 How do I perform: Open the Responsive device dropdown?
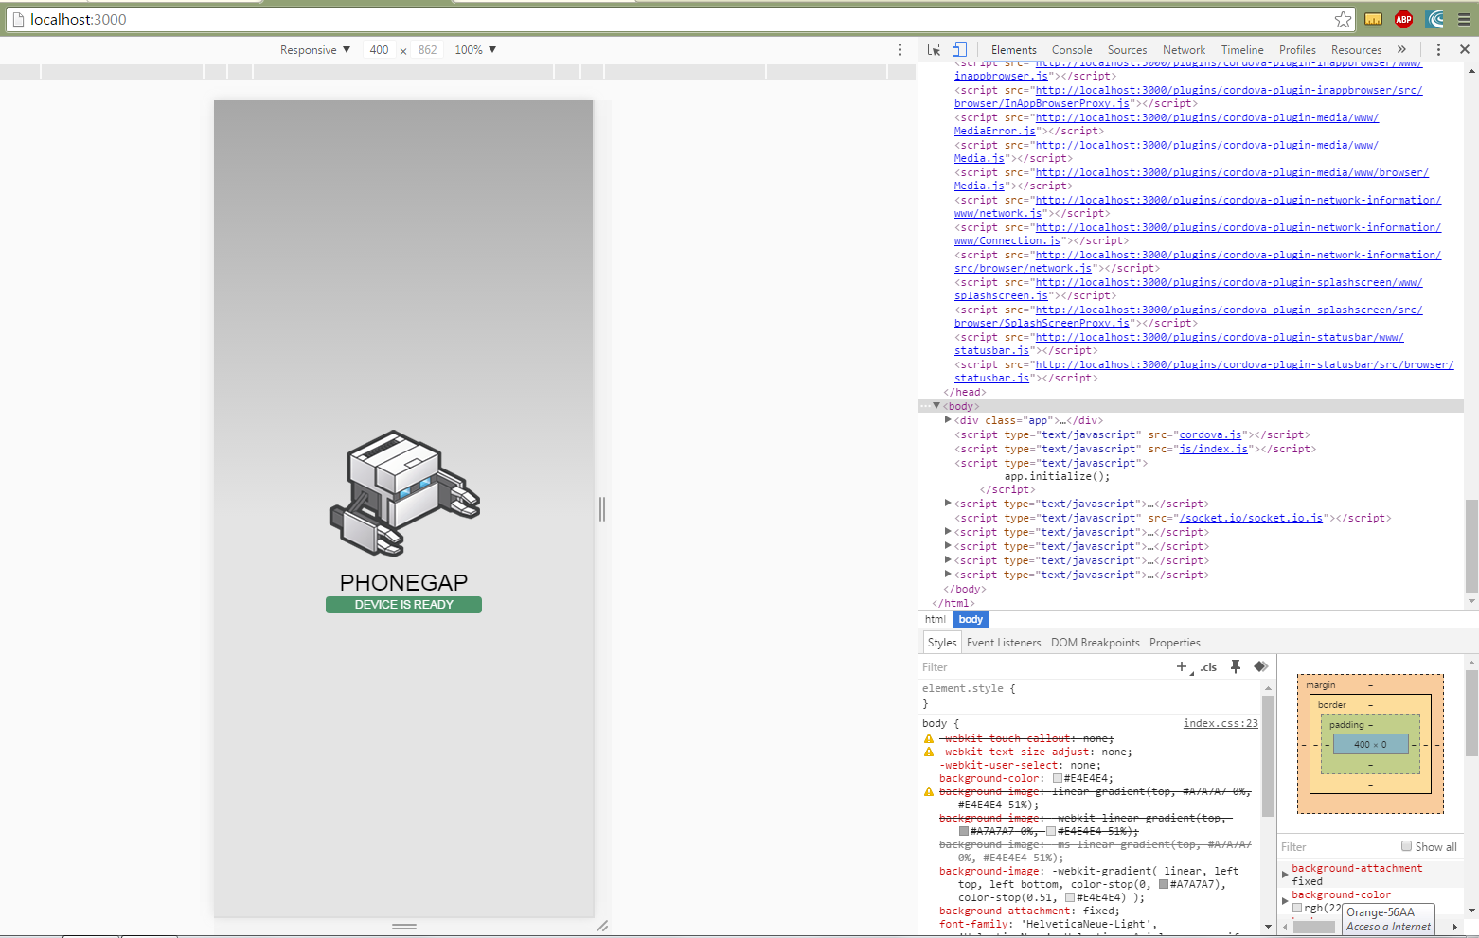pyautogui.click(x=314, y=49)
